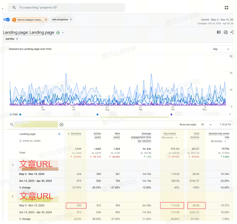Screen dimensions: 237x224
Task: Open the Google apps grid icon
Action: [226, 7]
